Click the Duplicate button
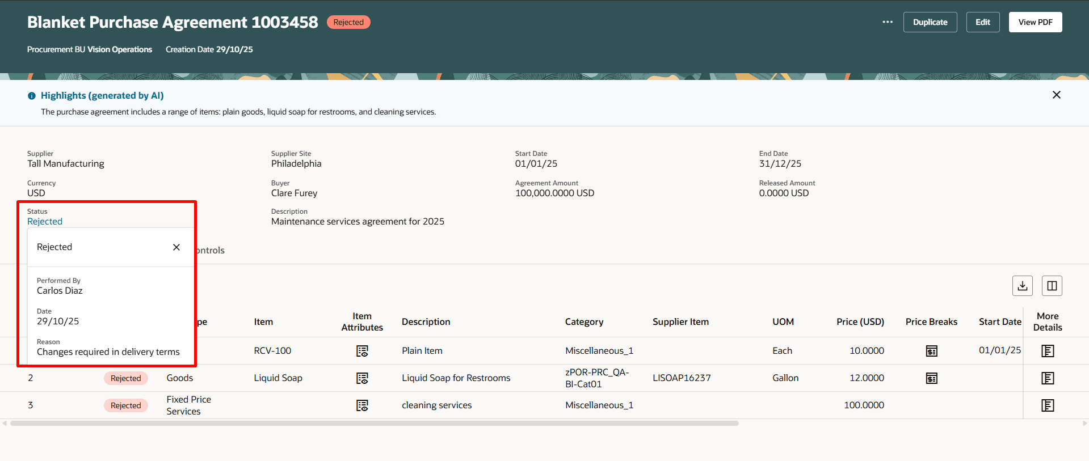Screen dimensions: 1089x461 930,22
